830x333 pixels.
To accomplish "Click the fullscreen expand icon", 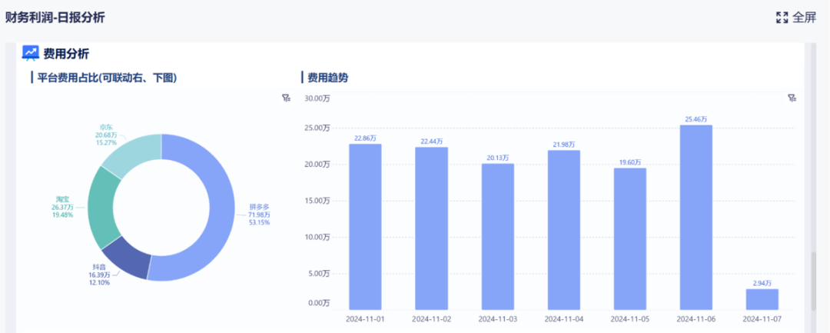I will click(x=782, y=18).
